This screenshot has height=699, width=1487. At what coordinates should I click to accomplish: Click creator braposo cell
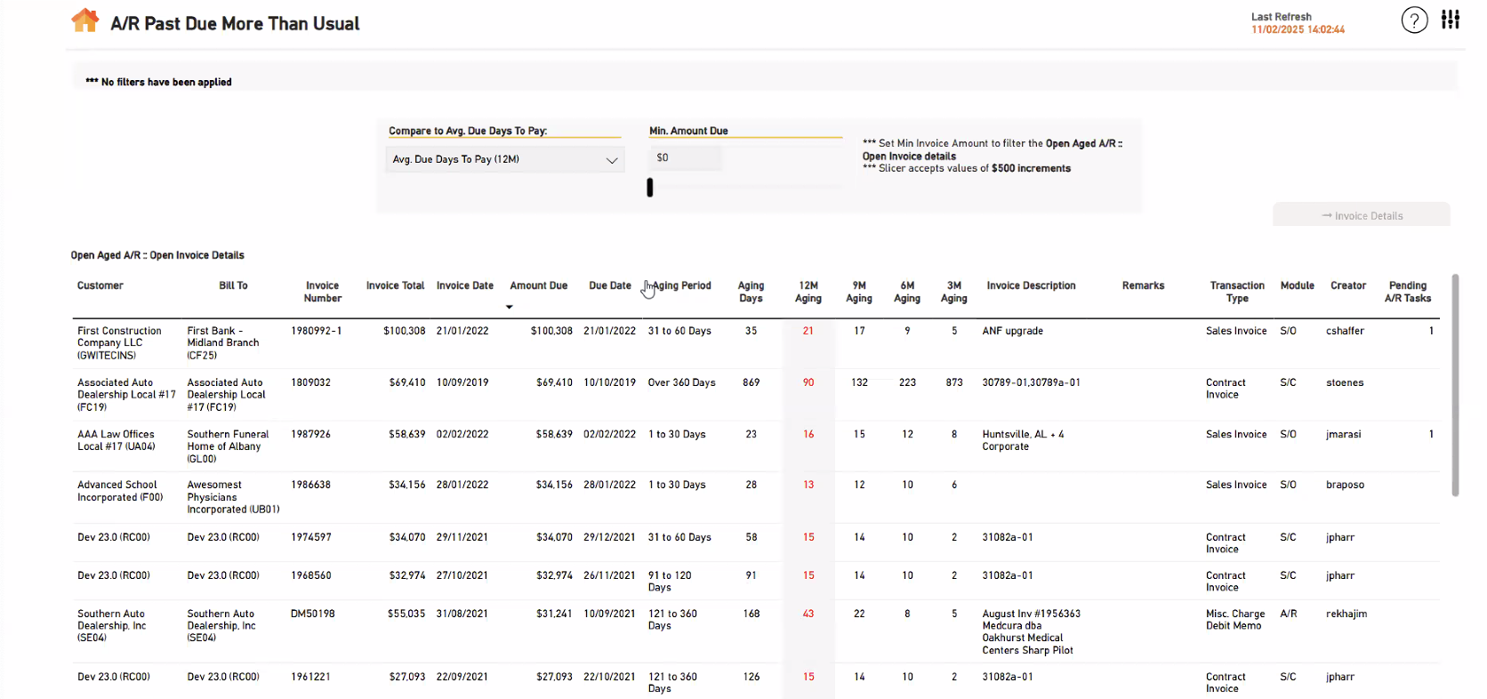click(x=1345, y=485)
